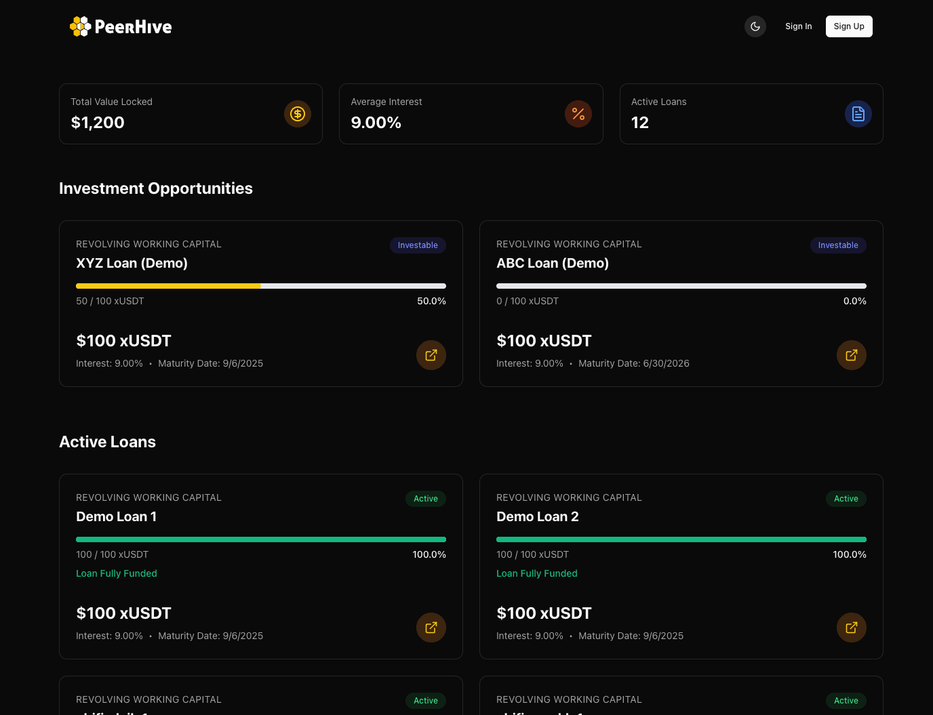This screenshot has width=933, height=715.
Task: Open Demo Loan 1 via external link icon
Action: 431,628
